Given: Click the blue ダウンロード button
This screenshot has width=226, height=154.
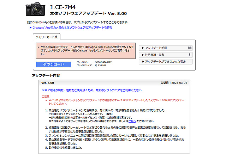Looking at the screenshot, I should click(x=53, y=64).
